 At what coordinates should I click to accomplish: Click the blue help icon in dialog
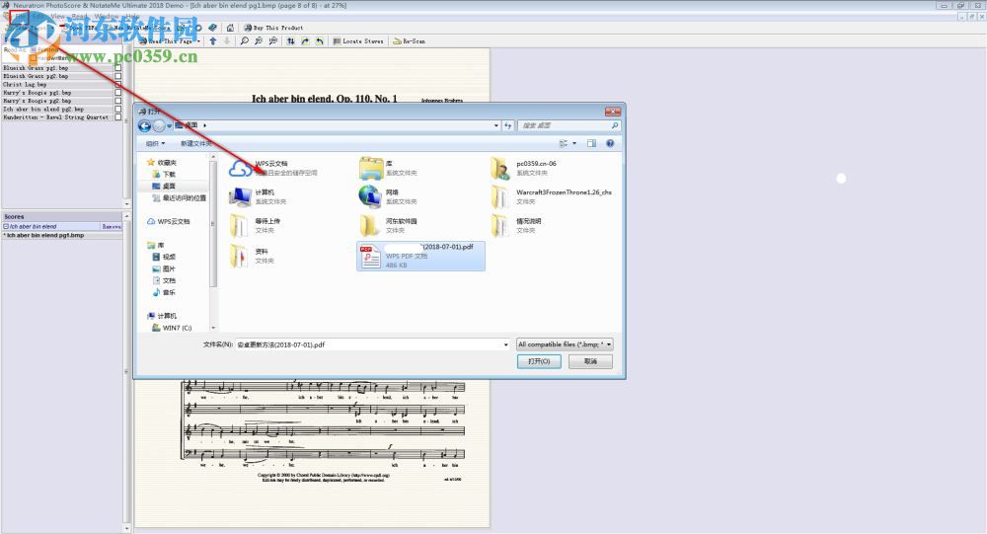click(610, 143)
